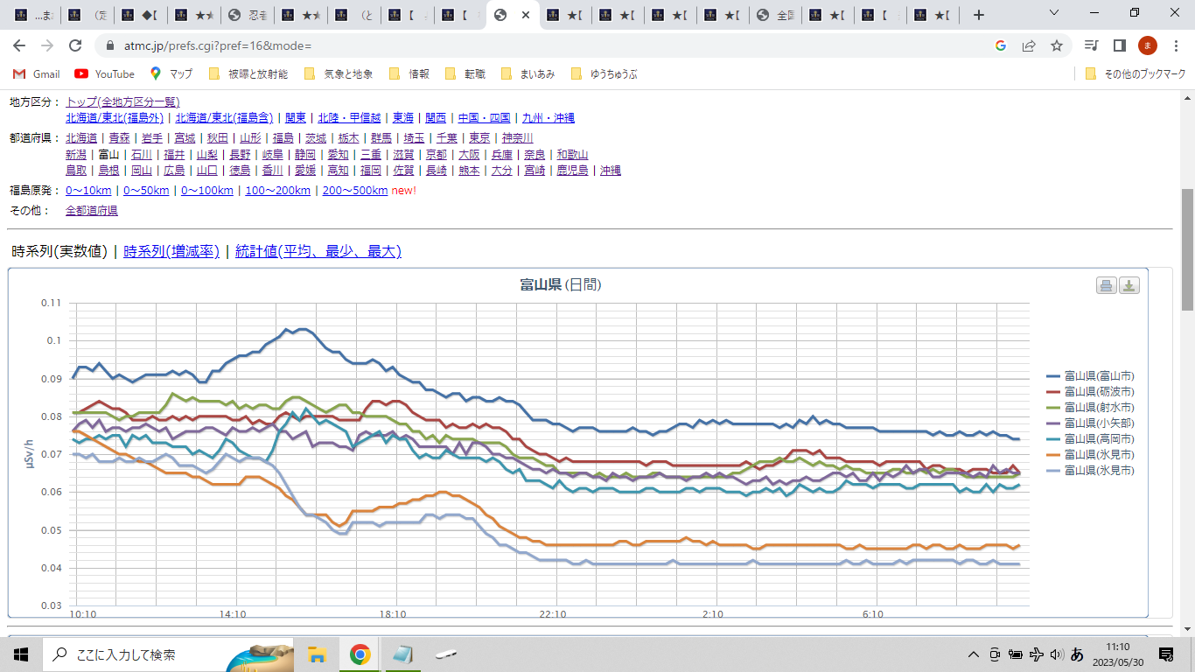Toggle the 富山県(富山市) series in the legend

[1090, 375]
